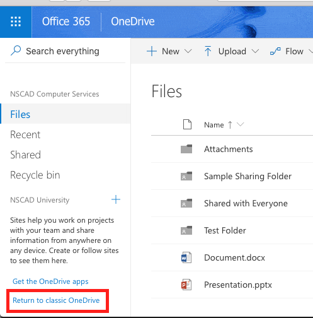Click Get the OneDrive apps link
The height and width of the screenshot is (318, 313).
50,281
